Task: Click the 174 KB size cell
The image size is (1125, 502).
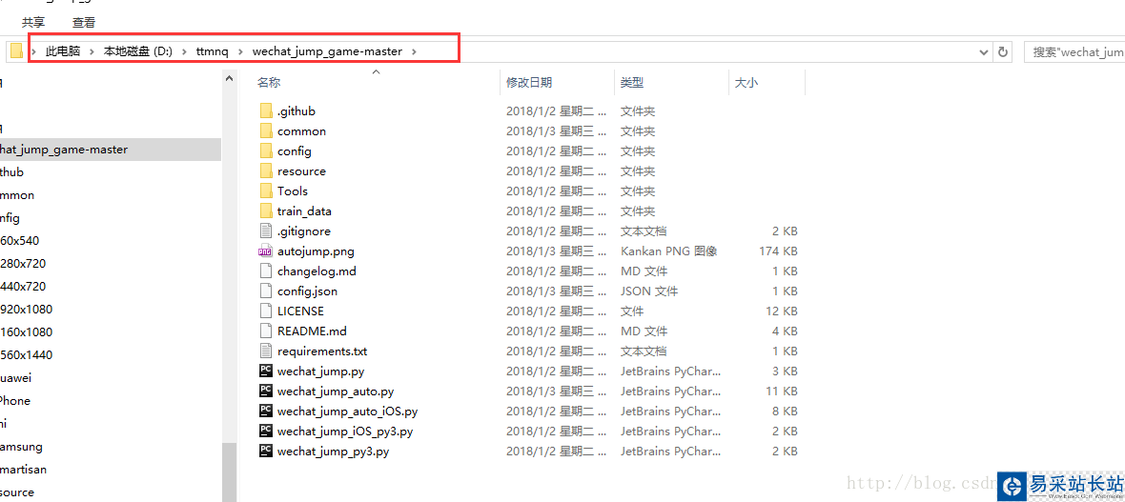Action: point(778,251)
